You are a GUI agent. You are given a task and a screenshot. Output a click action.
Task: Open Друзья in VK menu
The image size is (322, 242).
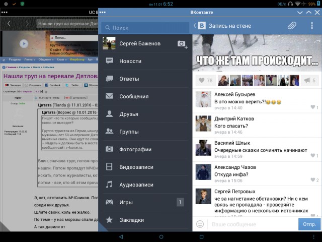click(145, 114)
